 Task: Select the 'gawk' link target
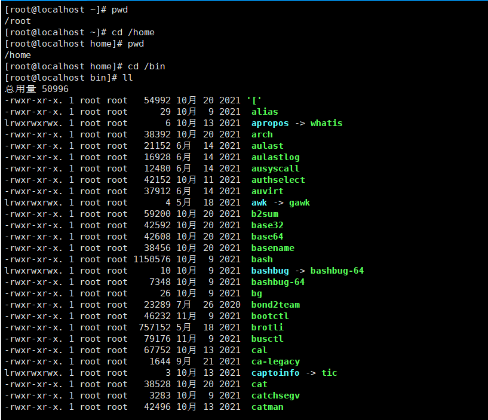pyautogui.click(x=299, y=203)
